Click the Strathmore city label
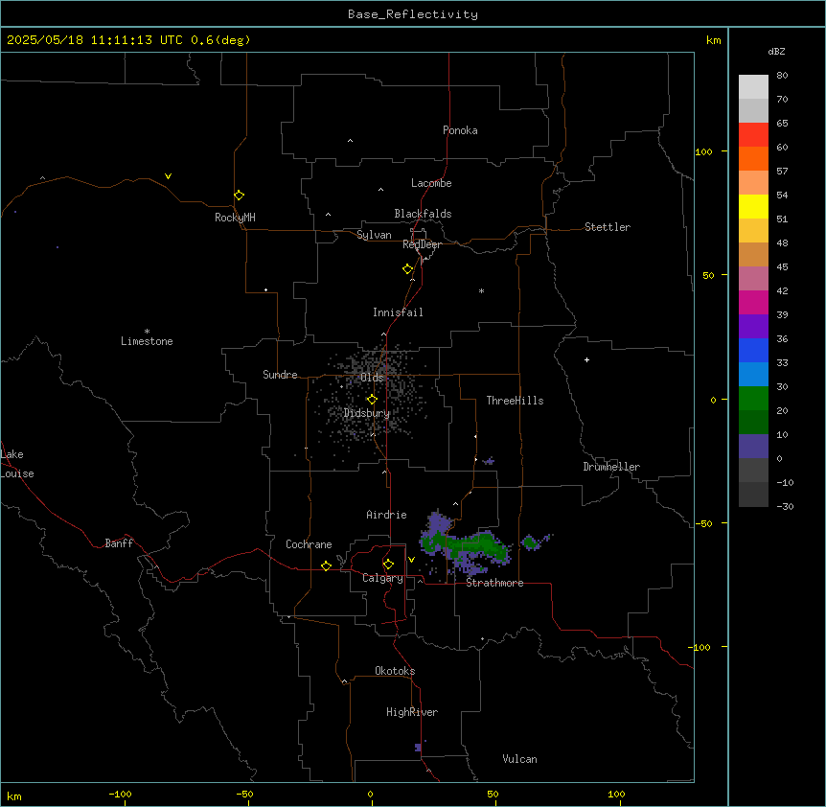The width and height of the screenshot is (826, 807). pos(494,583)
